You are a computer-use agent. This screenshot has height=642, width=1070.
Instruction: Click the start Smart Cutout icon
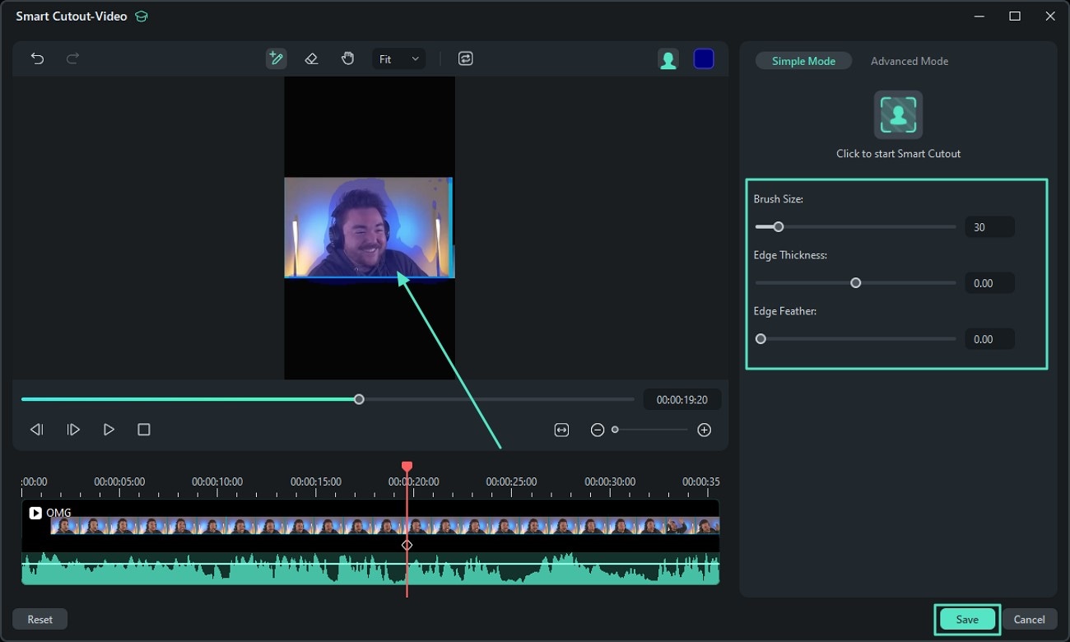point(898,115)
